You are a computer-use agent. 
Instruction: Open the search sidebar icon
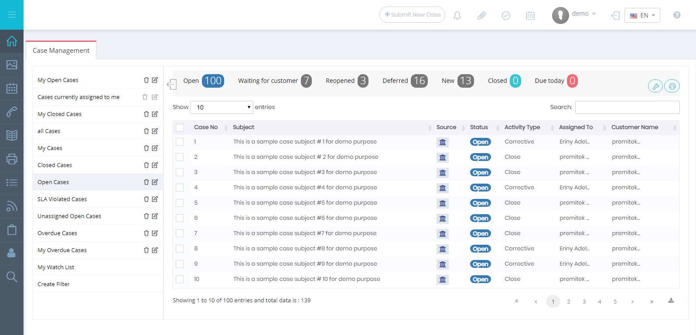12,277
